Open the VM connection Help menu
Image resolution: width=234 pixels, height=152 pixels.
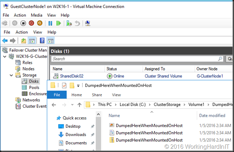click(x=65, y=15)
